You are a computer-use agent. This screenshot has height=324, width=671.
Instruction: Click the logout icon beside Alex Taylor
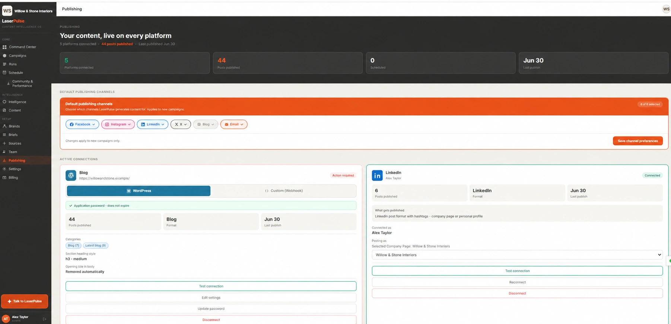tap(45, 319)
